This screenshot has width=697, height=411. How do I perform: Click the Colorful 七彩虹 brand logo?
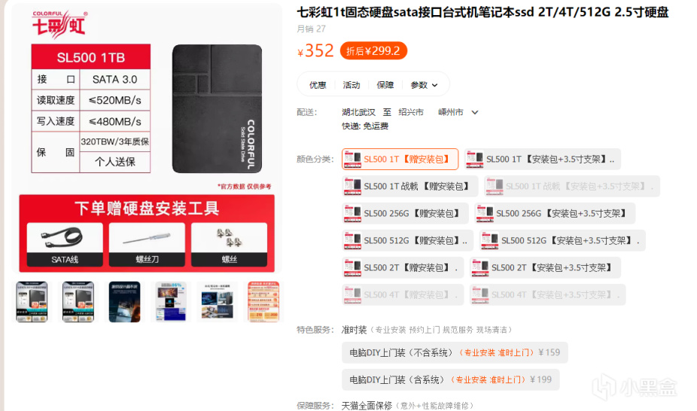pos(59,24)
